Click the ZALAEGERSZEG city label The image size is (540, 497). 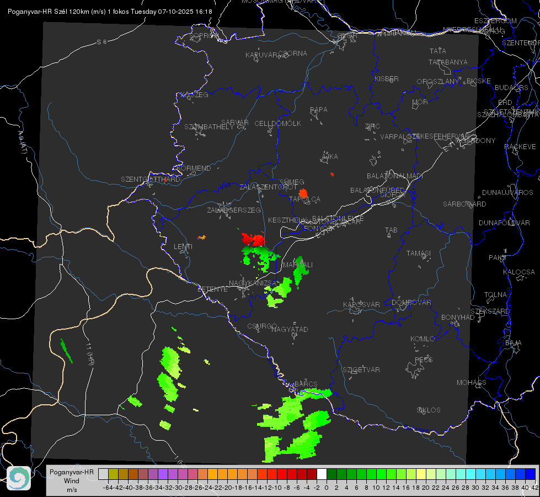coord(234,210)
